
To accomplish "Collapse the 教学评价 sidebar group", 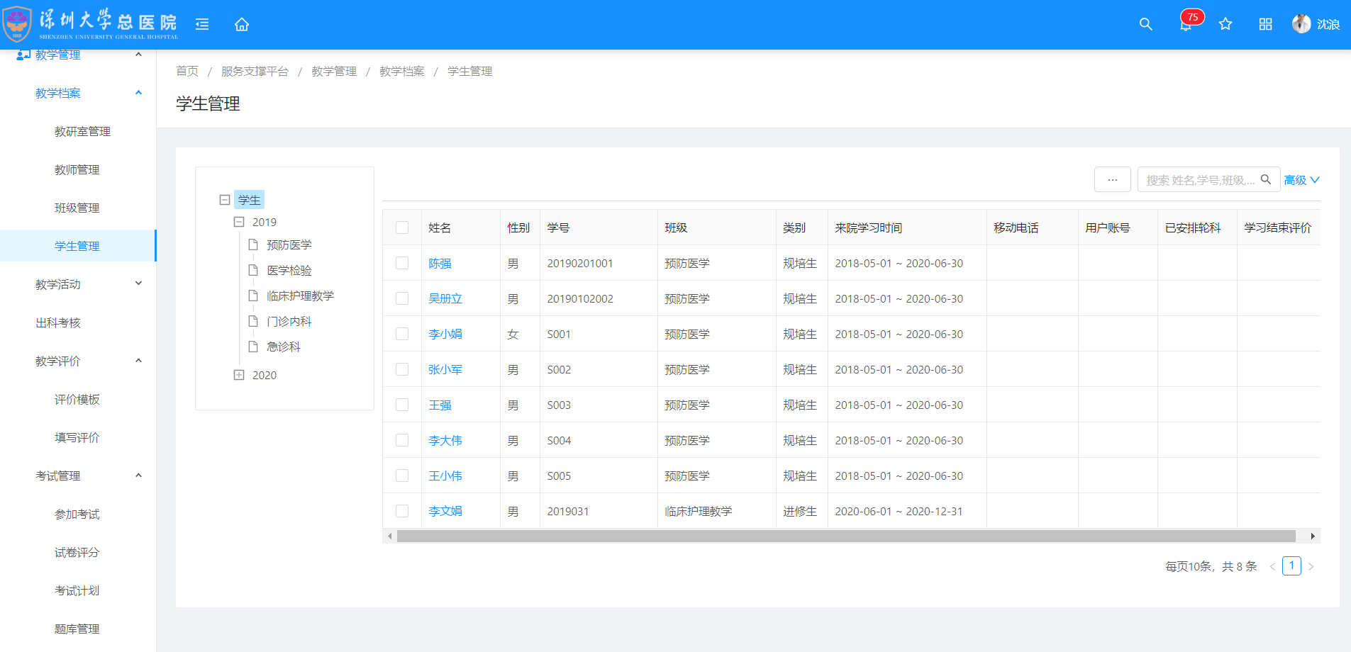I will (x=139, y=361).
